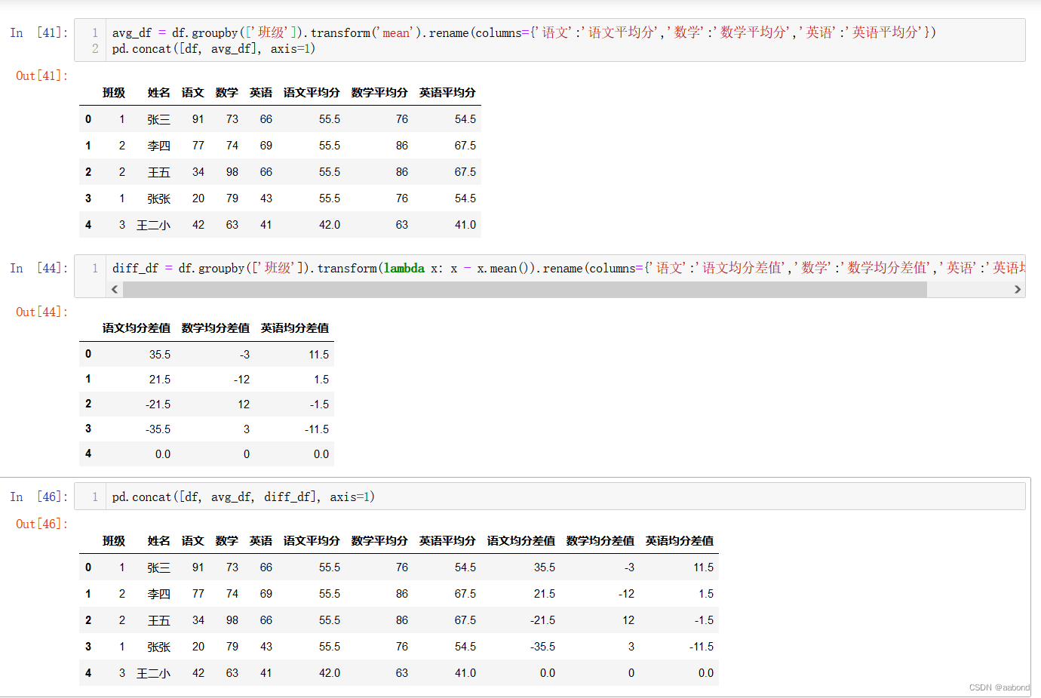Click the 姓名 column header in Out[41] table

pos(159,93)
